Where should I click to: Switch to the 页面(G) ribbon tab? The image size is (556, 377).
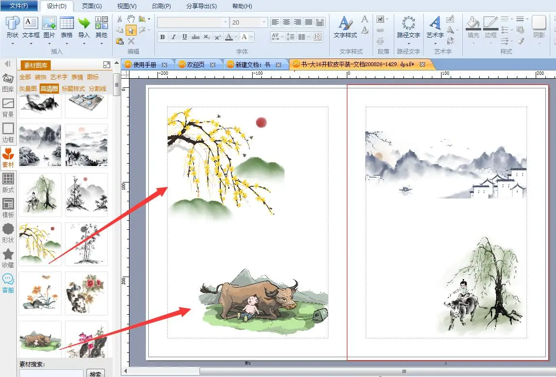[92, 6]
